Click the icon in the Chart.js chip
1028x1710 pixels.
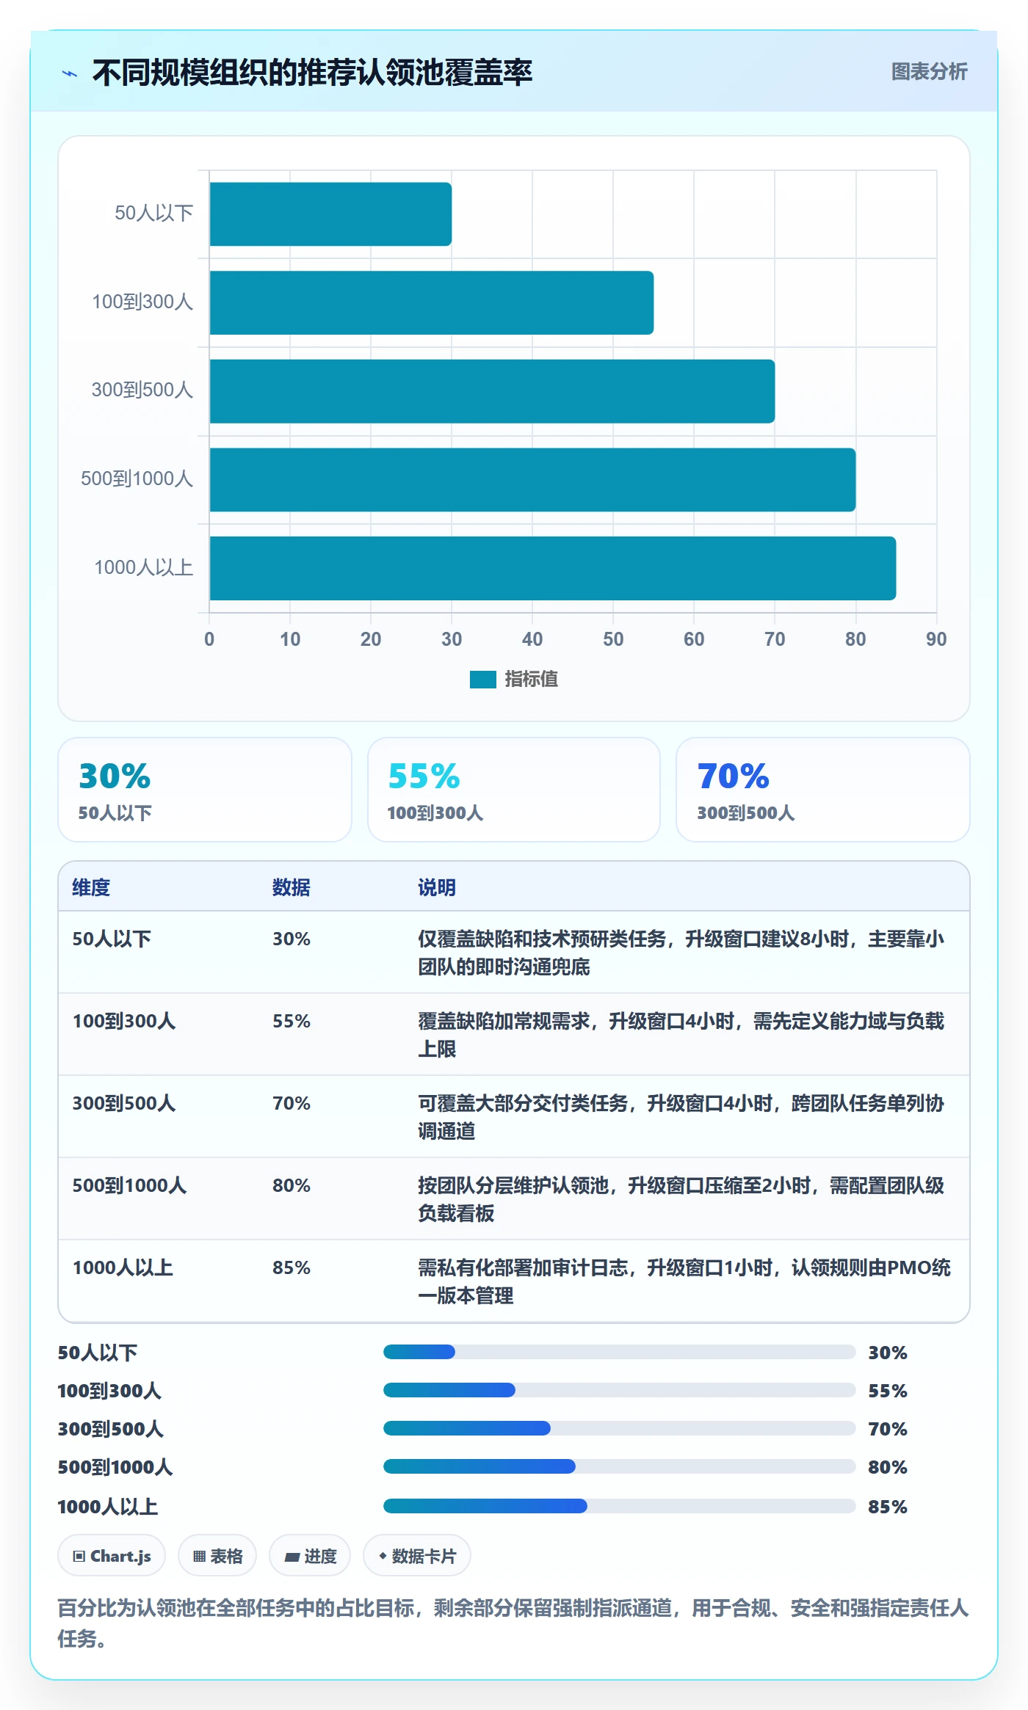click(79, 1556)
